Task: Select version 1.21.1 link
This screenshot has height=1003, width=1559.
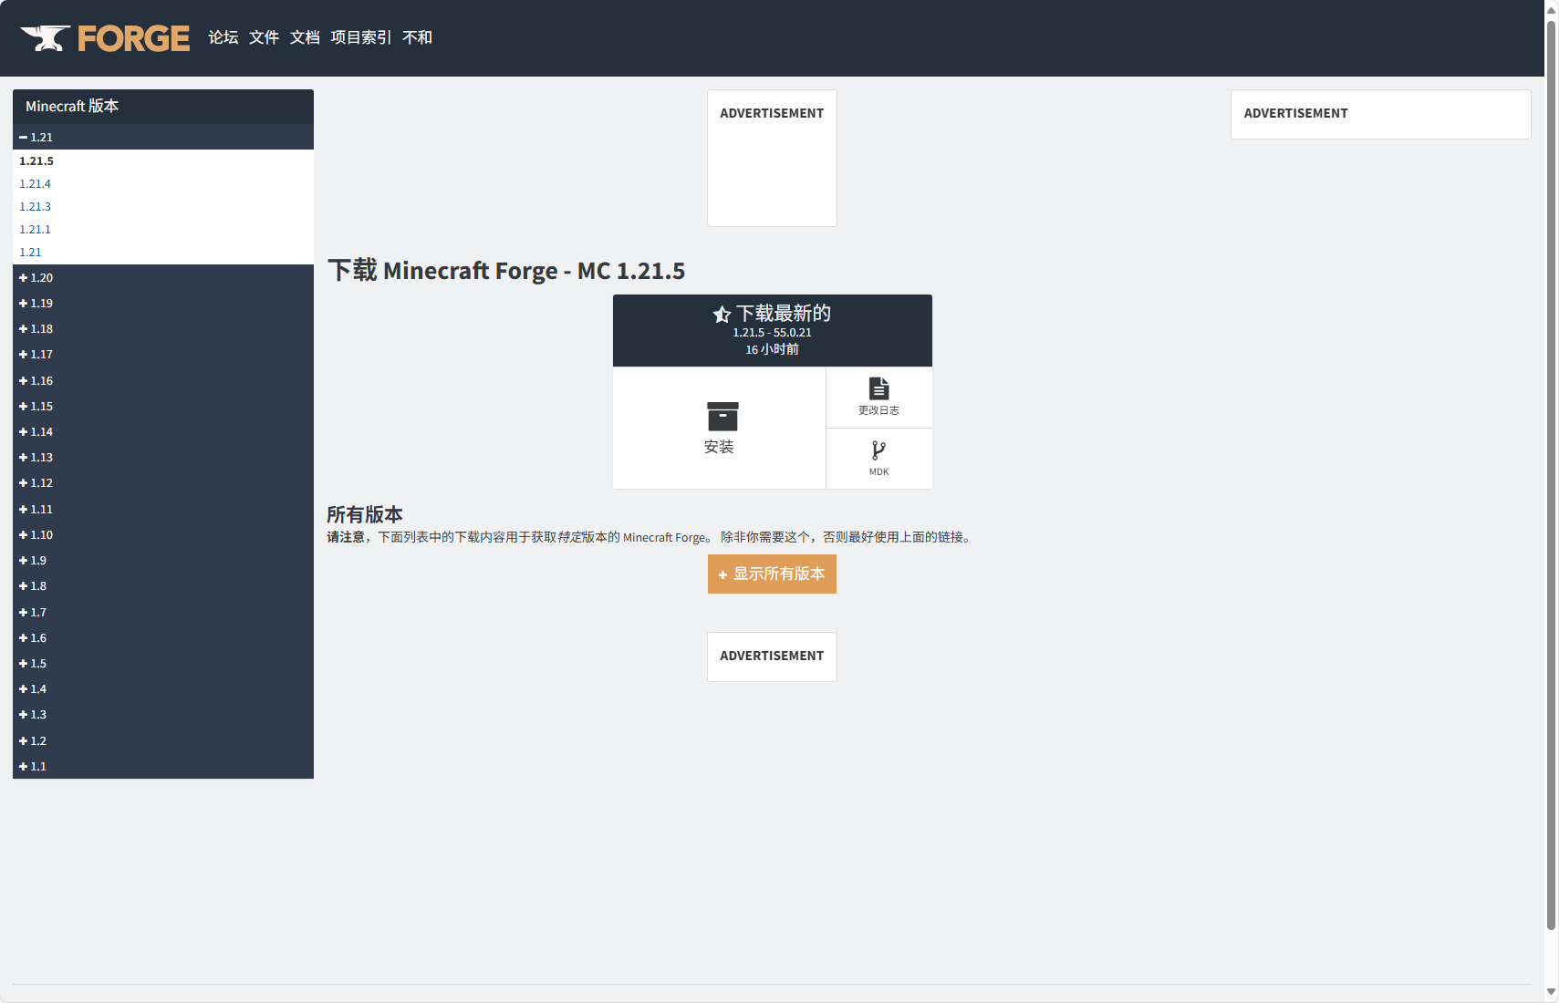Action: click(x=35, y=230)
